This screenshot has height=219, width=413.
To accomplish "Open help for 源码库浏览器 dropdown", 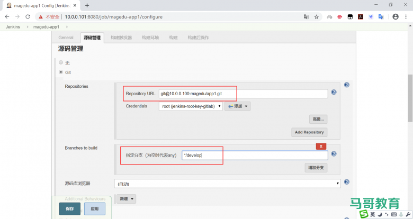I will 347,182.
